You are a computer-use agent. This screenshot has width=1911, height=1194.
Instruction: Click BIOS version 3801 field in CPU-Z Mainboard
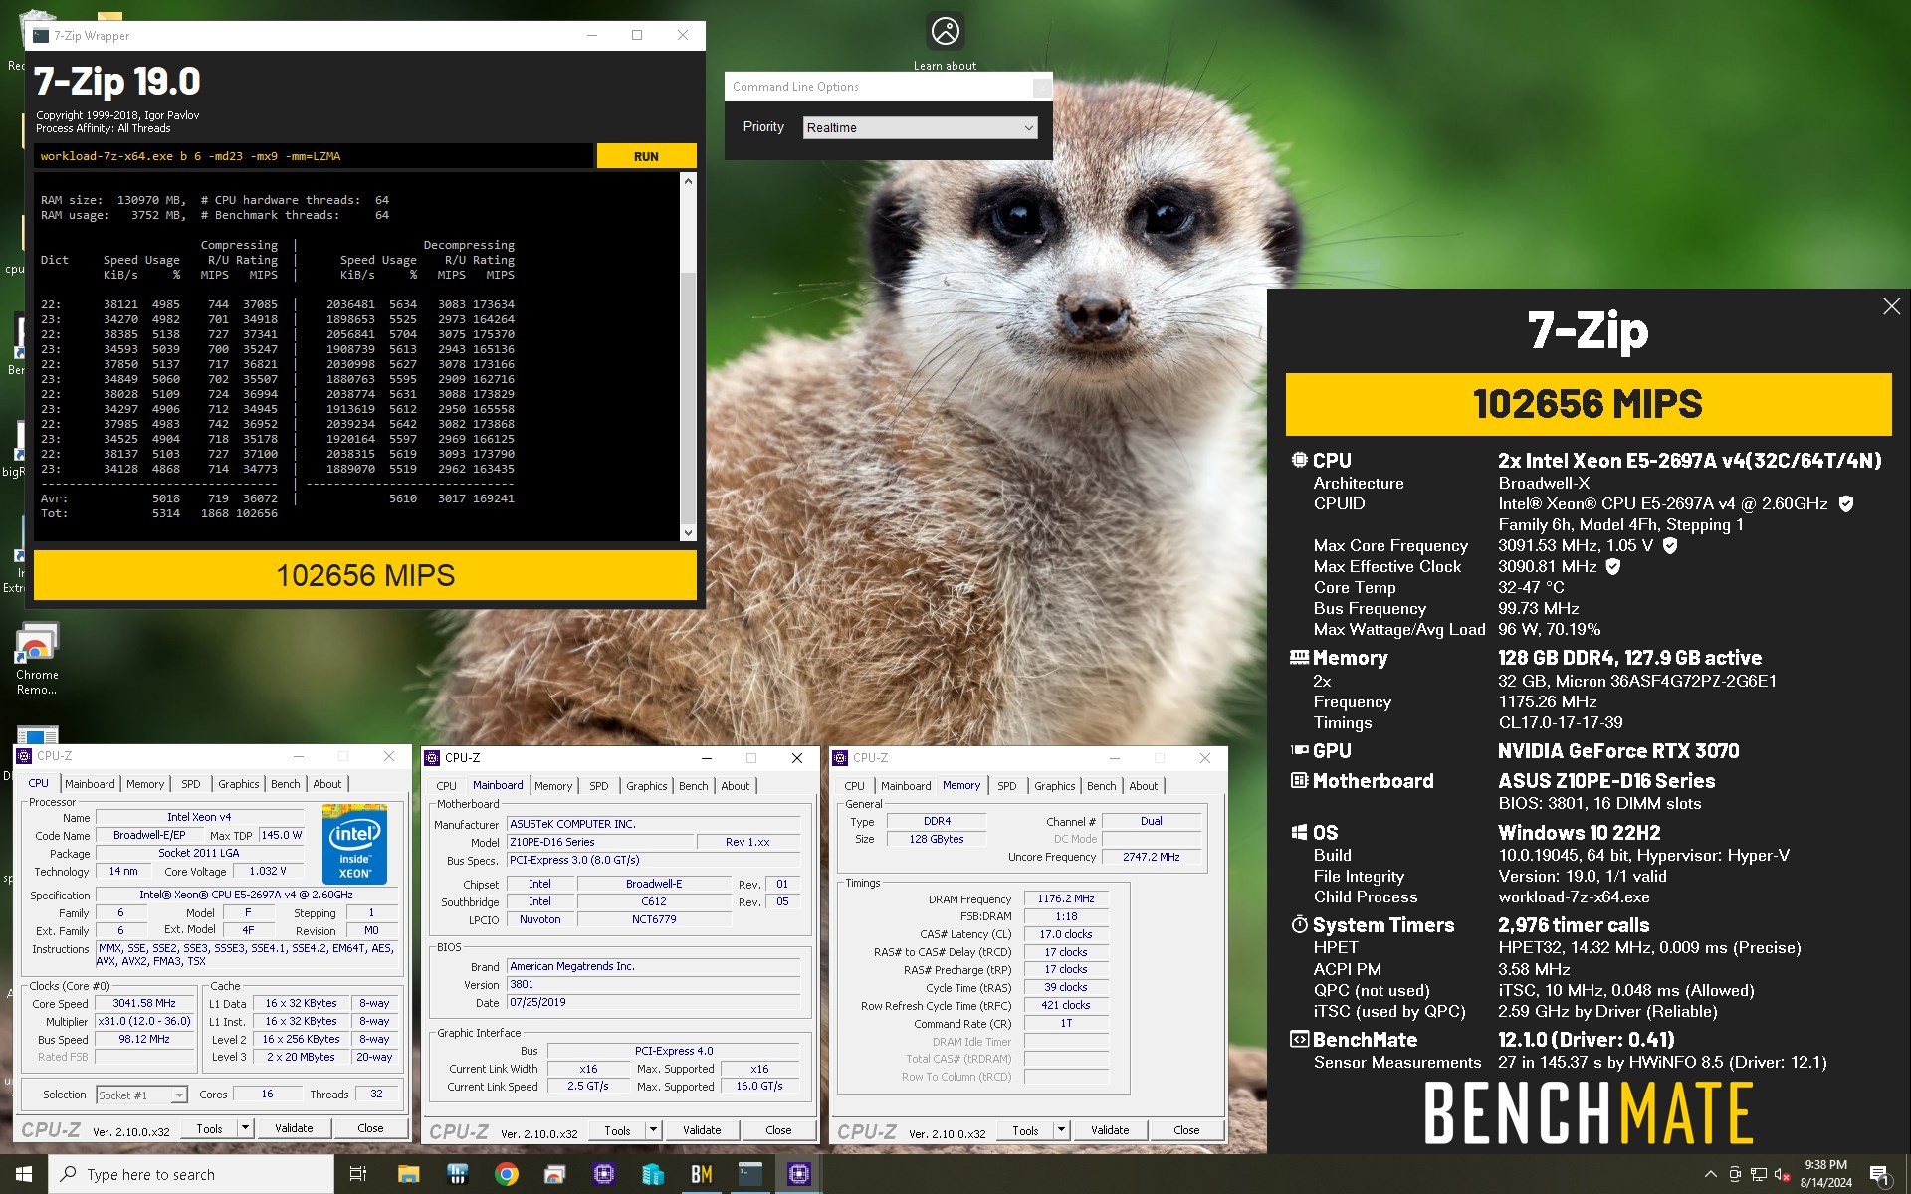[x=654, y=984]
